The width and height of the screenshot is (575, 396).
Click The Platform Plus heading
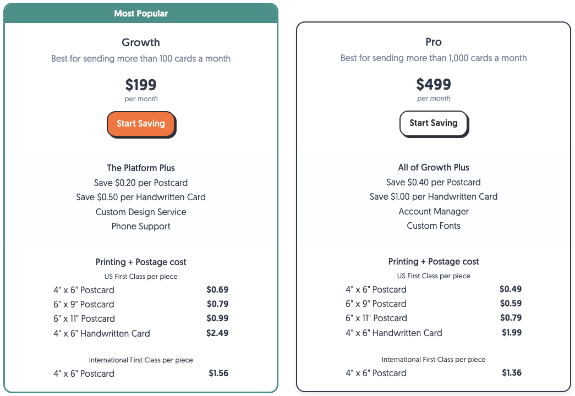[x=141, y=168]
